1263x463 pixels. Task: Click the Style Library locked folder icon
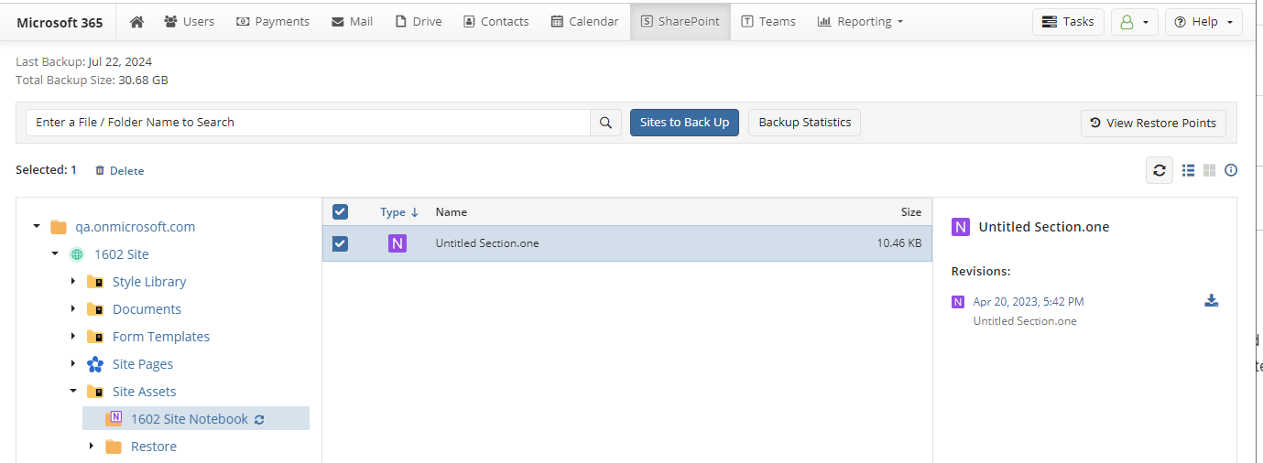coord(95,282)
